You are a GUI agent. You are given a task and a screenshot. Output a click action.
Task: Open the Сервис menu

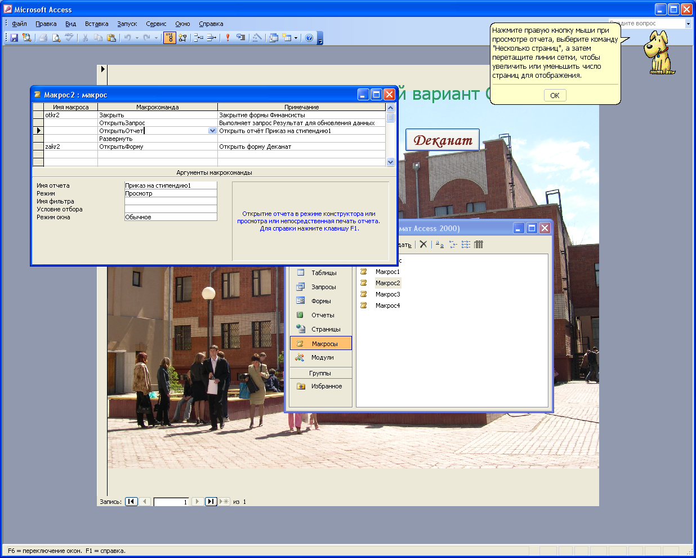click(x=156, y=24)
